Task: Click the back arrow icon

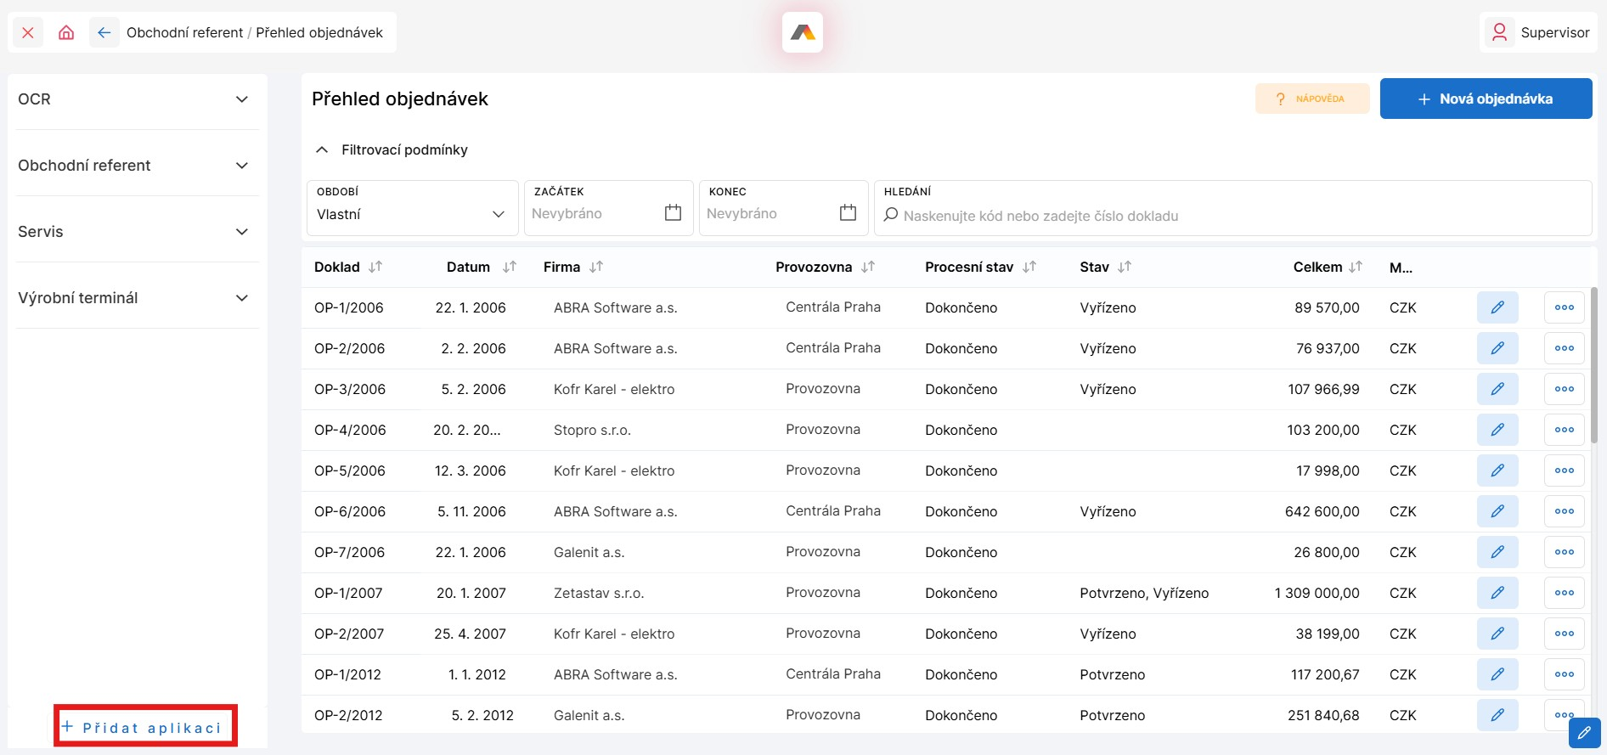Action: pos(104,33)
